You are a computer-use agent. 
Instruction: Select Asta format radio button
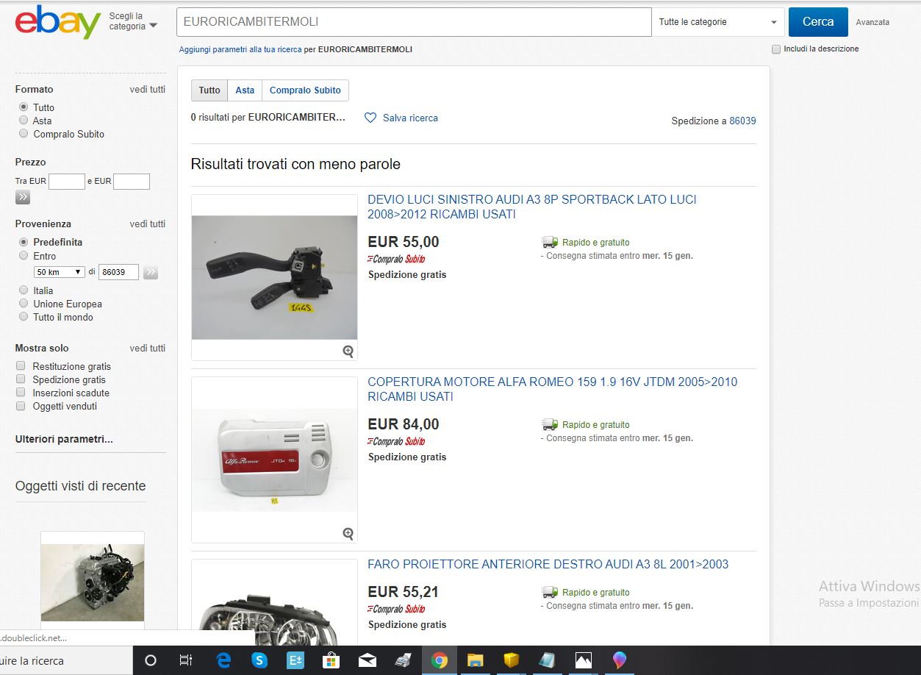coord(24,120)
